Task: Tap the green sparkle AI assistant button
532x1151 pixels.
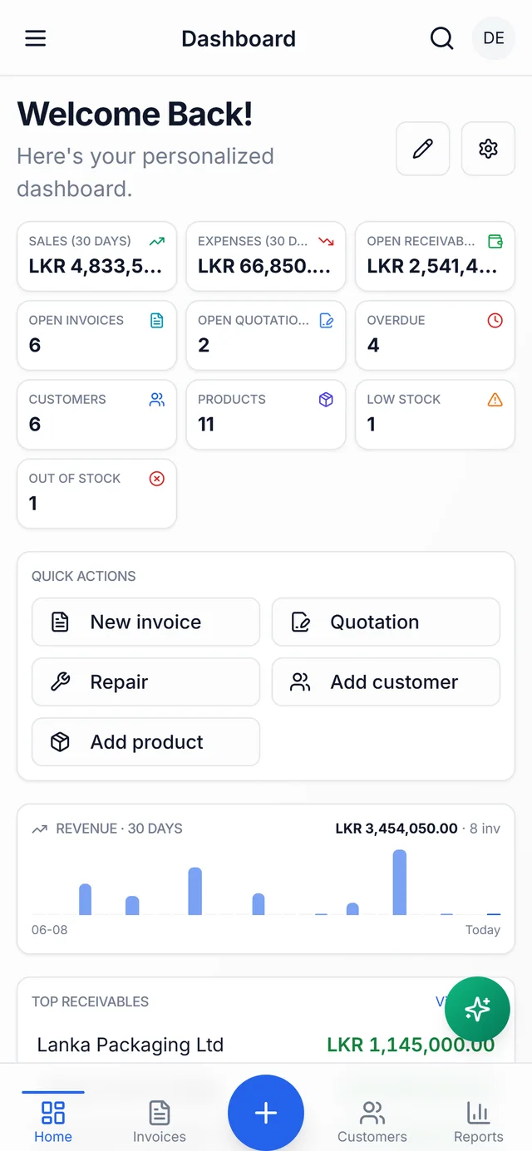Action: 477,1009
